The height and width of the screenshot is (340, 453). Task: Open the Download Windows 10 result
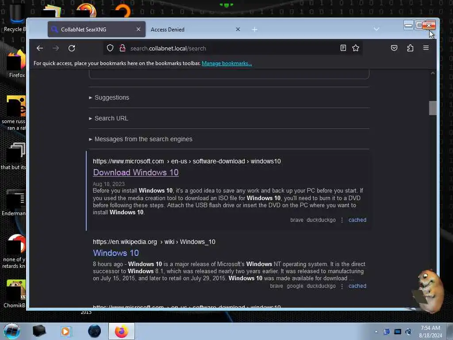tap(136, 172)
